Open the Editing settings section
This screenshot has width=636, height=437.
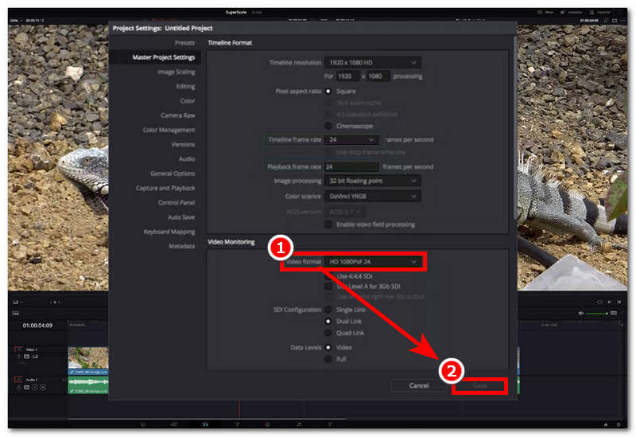coord(185,87)
